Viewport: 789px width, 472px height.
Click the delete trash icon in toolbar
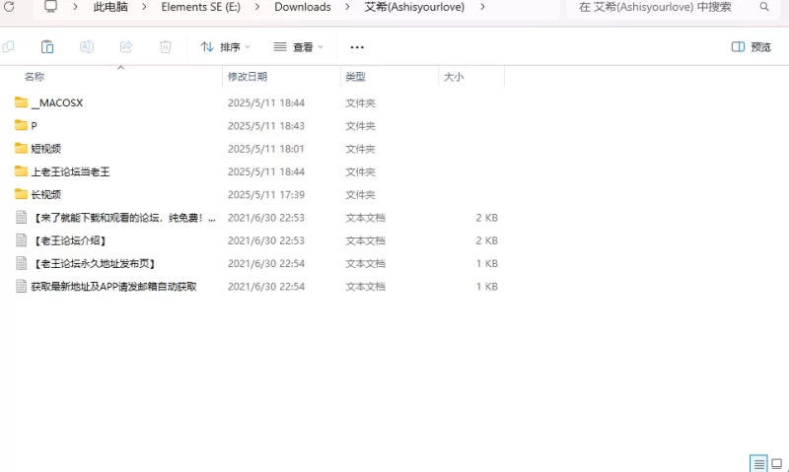(x=165, y=46)
